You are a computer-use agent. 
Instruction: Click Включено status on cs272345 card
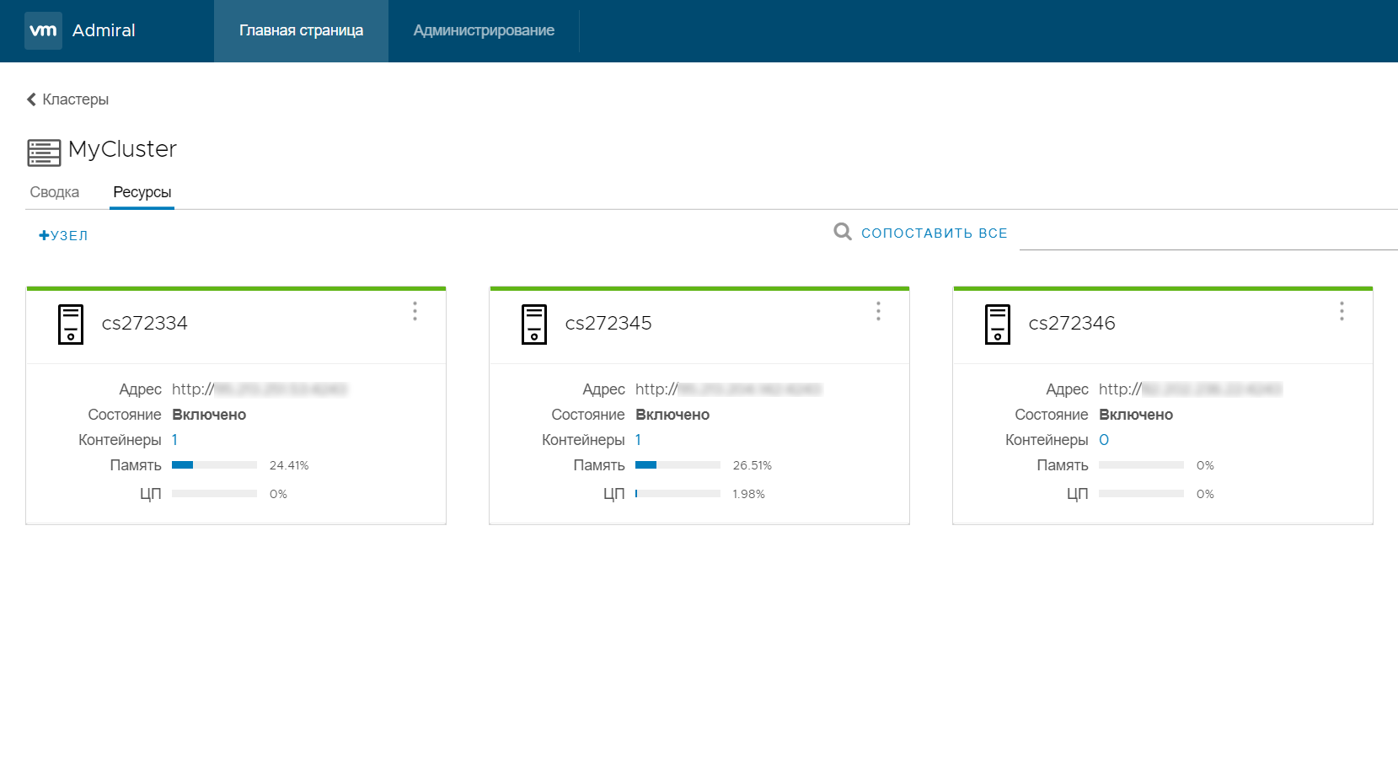coord(672,415)
